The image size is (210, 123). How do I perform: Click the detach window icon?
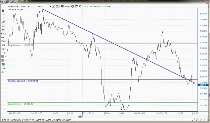pos(77,6)
